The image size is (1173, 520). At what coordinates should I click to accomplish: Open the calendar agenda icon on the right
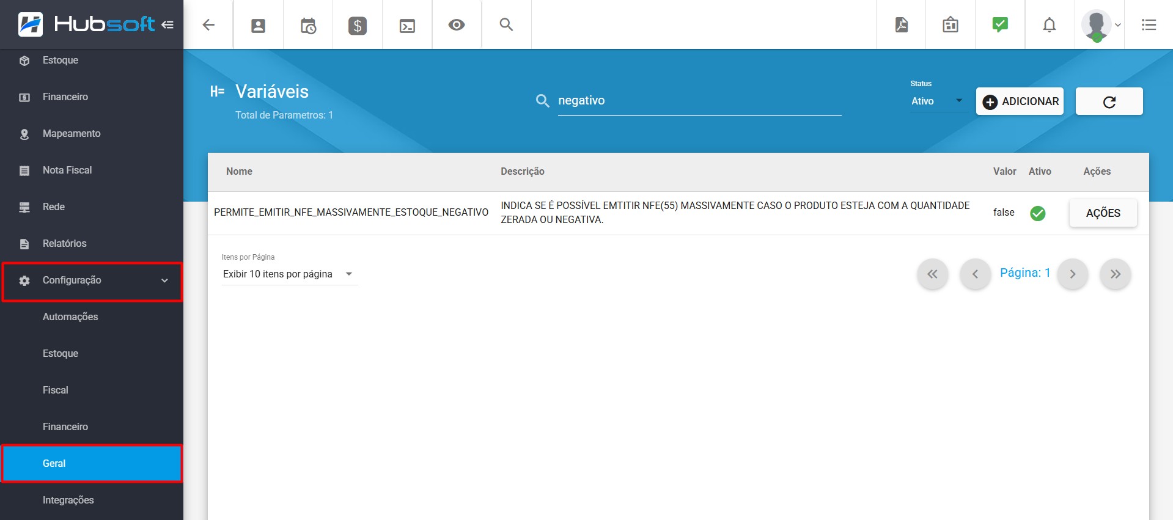(x=951, y=25)
